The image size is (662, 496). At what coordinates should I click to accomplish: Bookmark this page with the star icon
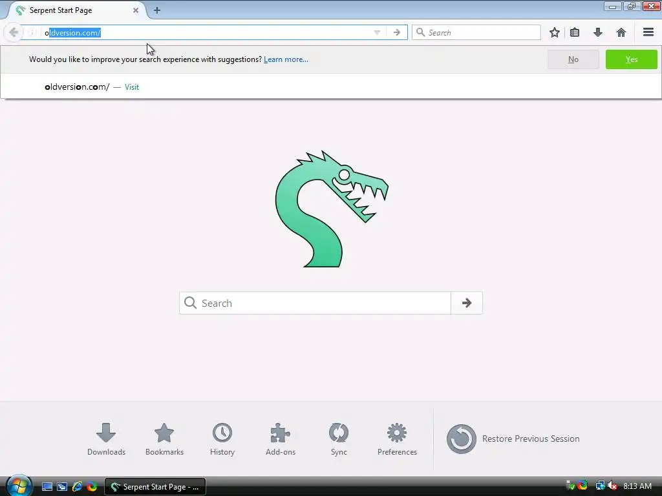(x=554, y=32)
